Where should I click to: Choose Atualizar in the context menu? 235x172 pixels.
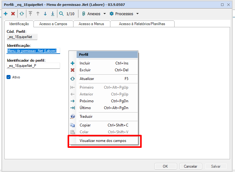(104, 79)
